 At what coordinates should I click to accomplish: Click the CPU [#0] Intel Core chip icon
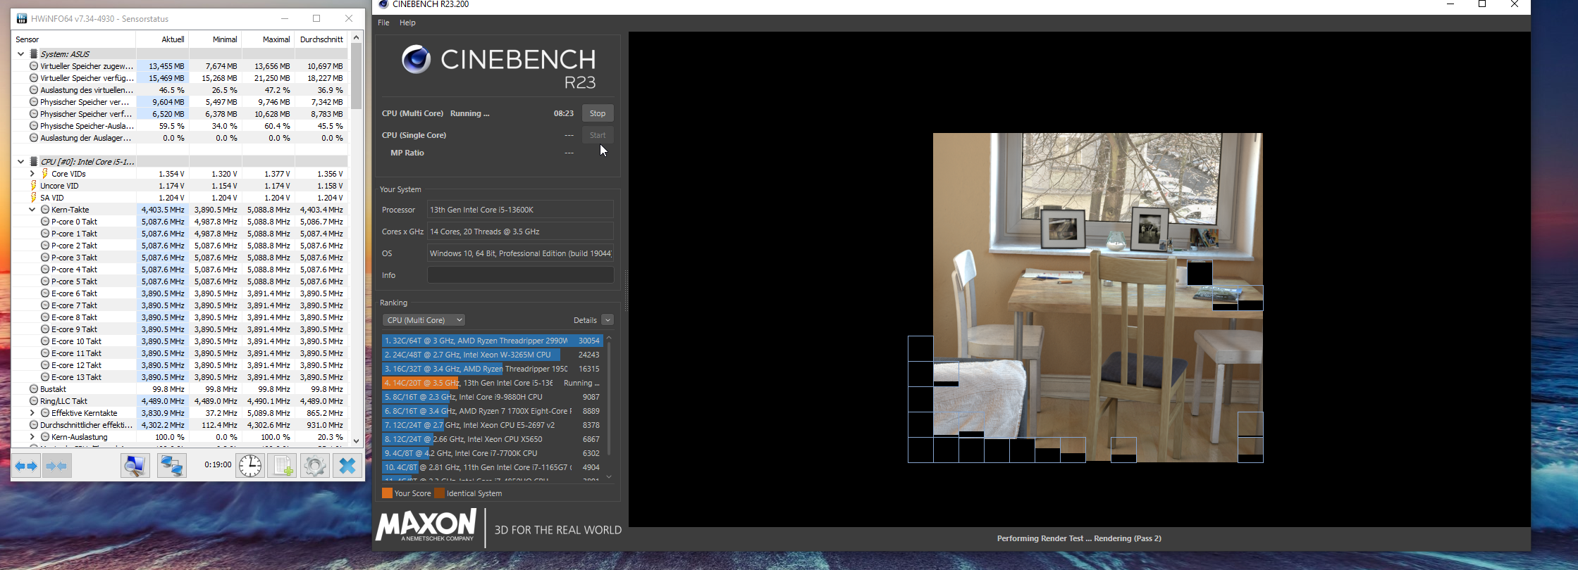pyautogui.click(x=34, y=162)
